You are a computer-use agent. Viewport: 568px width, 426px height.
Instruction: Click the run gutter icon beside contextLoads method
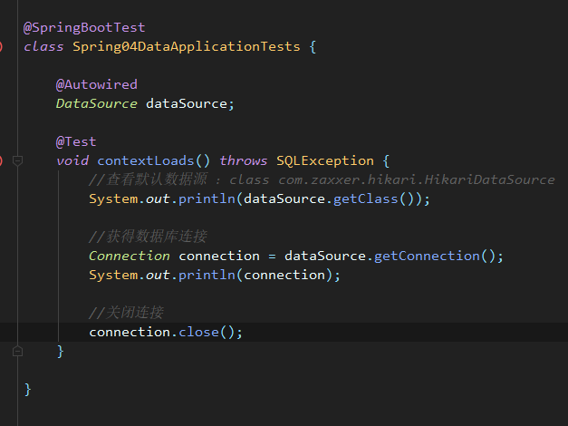[2, 160]
